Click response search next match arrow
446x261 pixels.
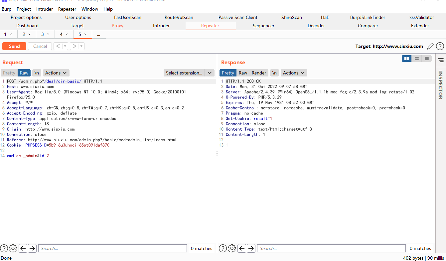(251, 248)
